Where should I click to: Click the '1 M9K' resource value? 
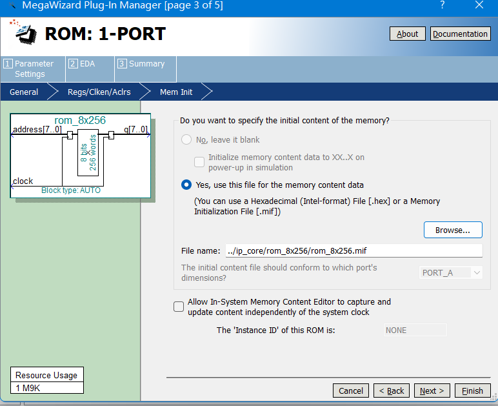28,388
